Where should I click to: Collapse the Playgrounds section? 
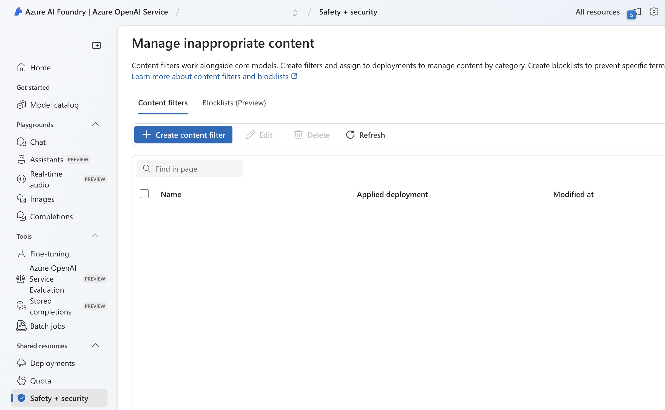coord(95,124)
